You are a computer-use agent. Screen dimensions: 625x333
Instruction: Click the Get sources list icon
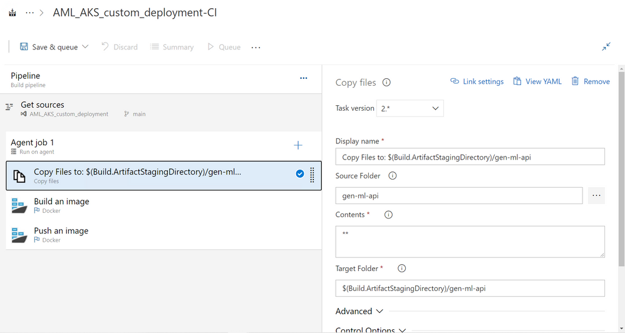(x=9, y=107)
